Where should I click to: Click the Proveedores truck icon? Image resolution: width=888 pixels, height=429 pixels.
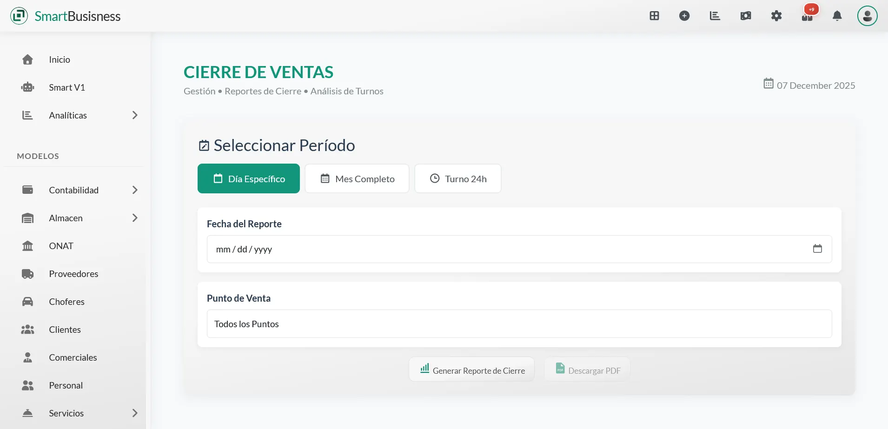pyautogui.click(x=28, y=274)
